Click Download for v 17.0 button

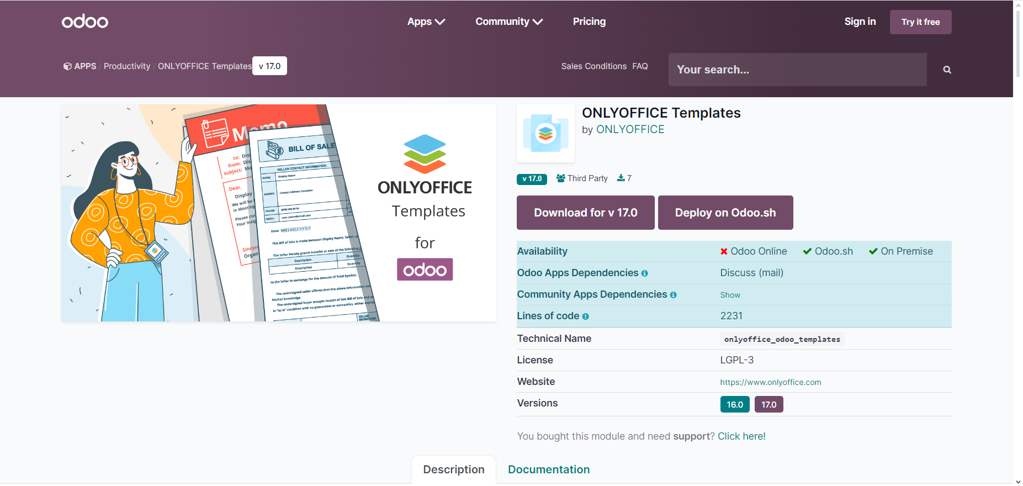tap(585, 213)
